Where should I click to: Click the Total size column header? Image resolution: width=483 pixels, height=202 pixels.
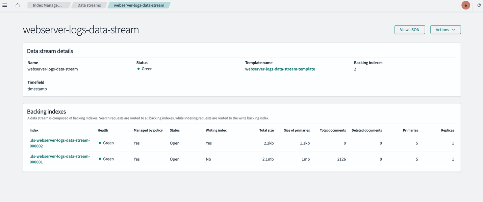[266, 130]
